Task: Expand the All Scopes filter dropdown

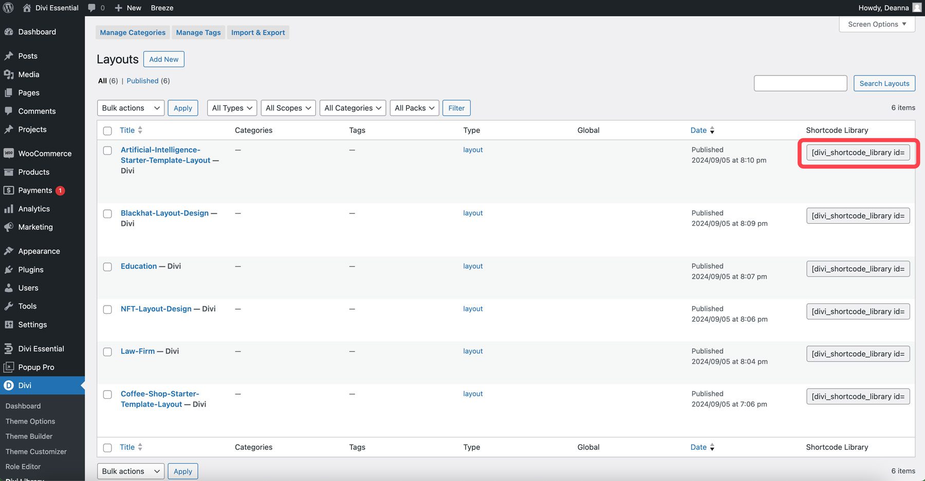Action: point(288,108)
